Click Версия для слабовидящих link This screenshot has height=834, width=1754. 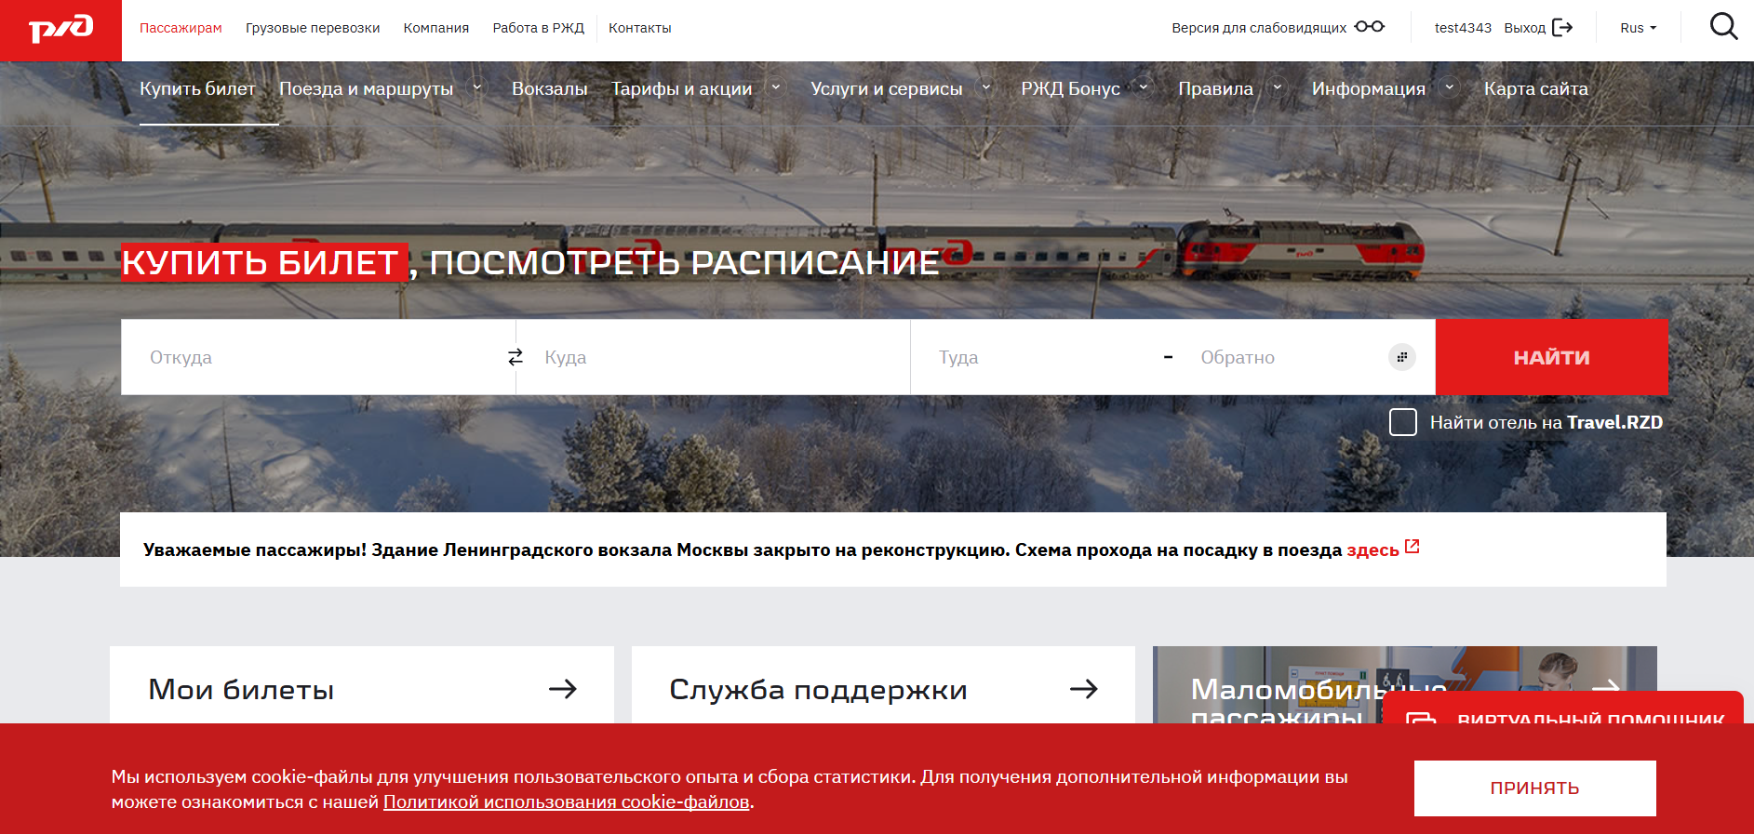pyautogui.click(x=1259, y=28)
